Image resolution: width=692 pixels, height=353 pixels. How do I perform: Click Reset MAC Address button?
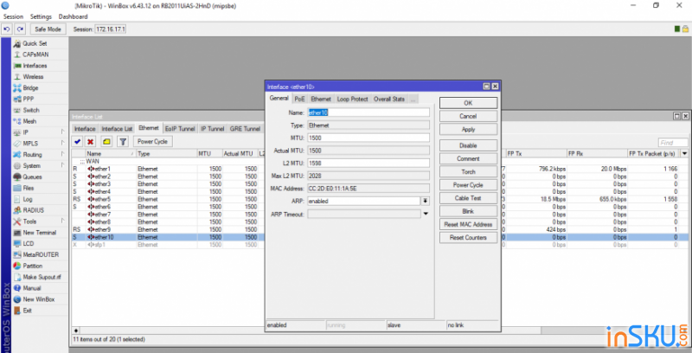point(468,224)
